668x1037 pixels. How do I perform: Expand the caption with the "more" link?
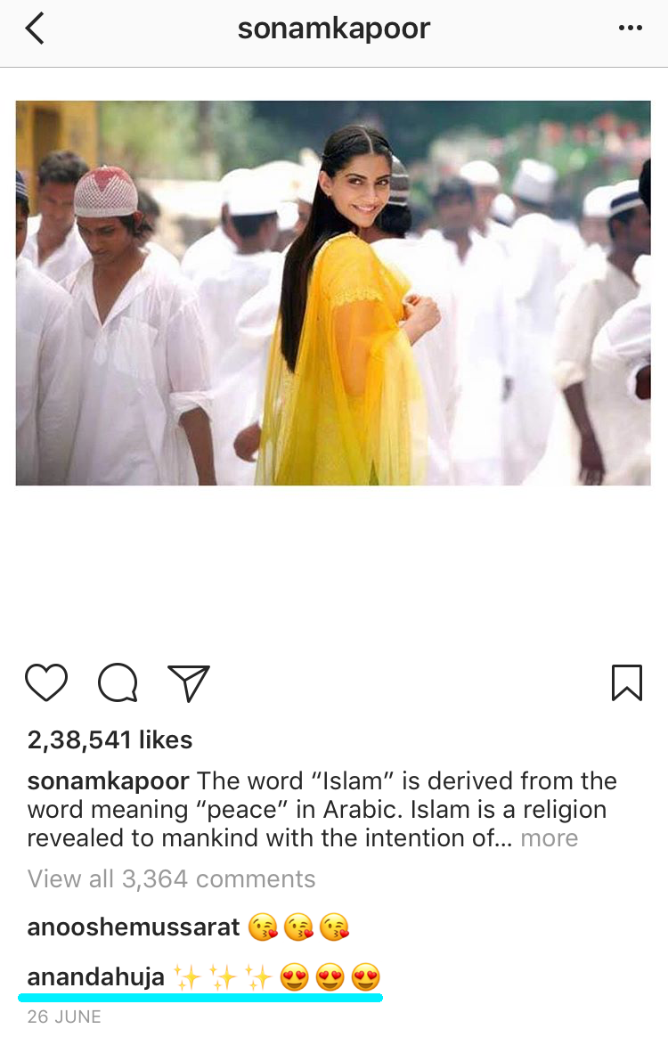[x=550, y=838]
